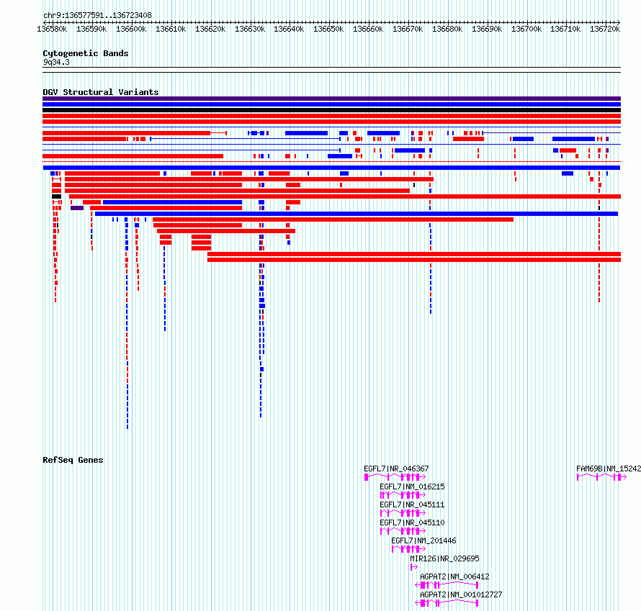
Task: Click the EGFL7|NM_201446 transcript label
Action: tap(423, 540)
